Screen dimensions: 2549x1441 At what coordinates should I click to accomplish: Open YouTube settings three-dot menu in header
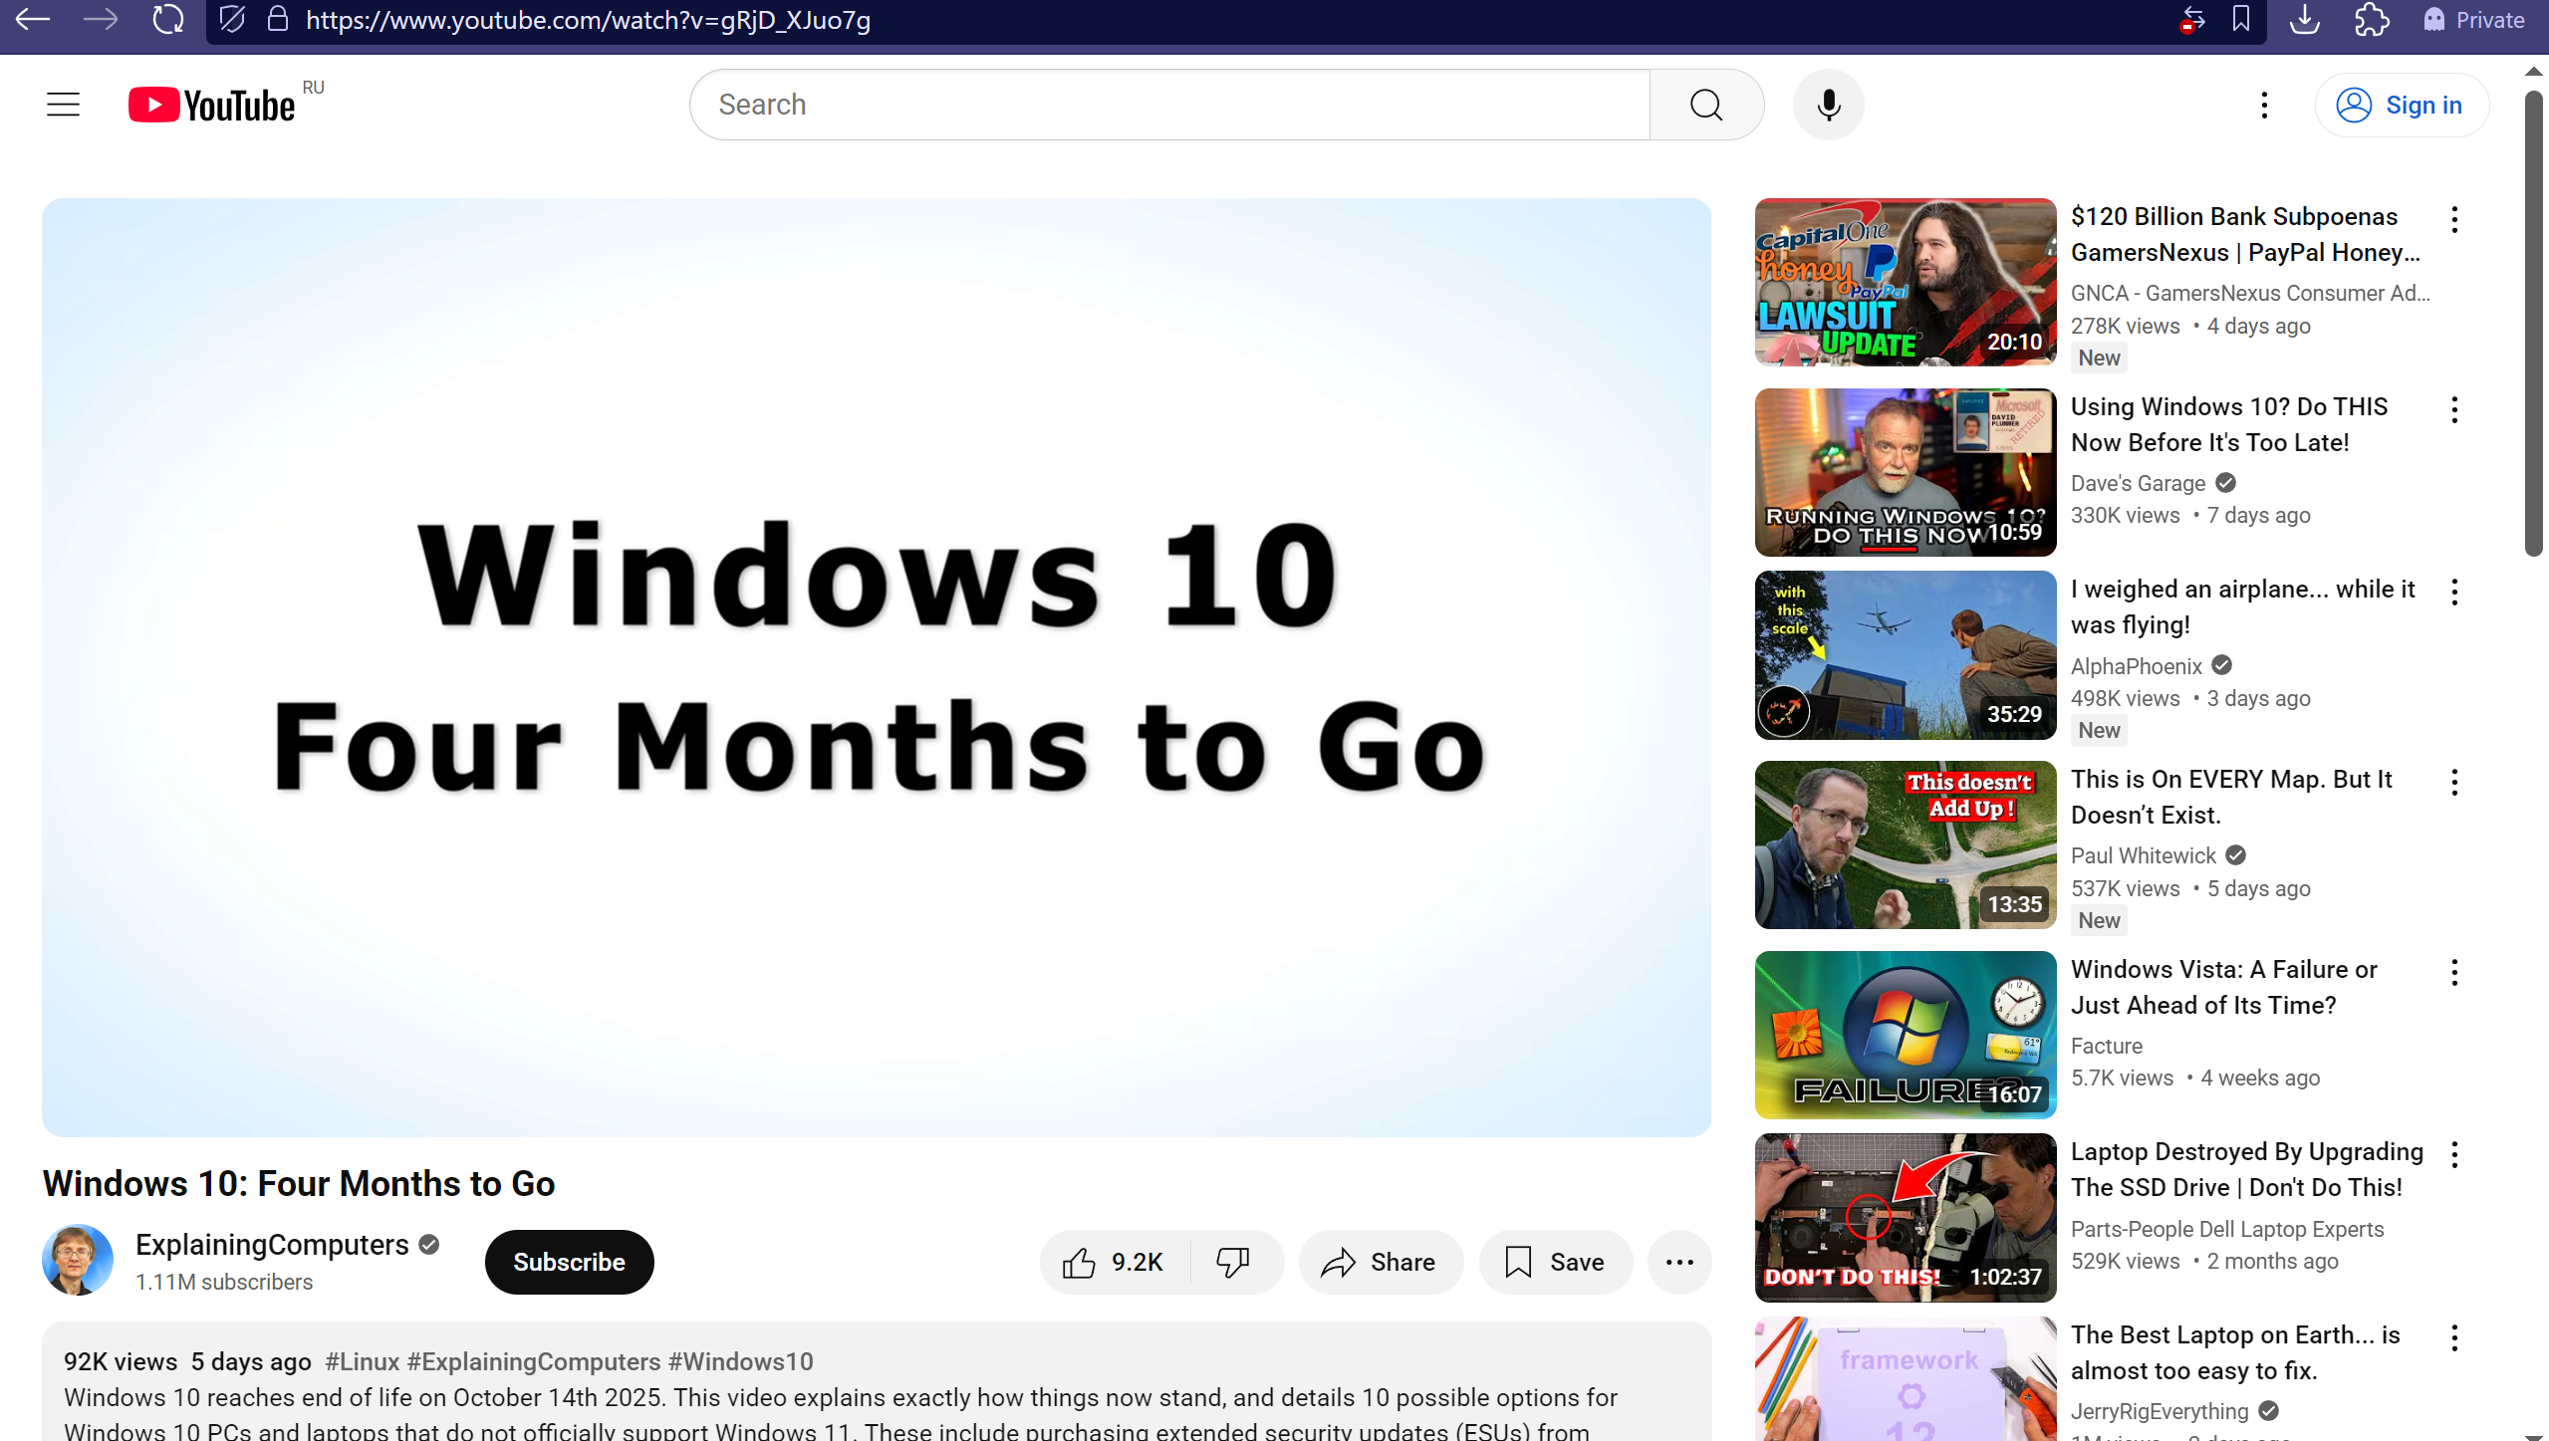2264,105
